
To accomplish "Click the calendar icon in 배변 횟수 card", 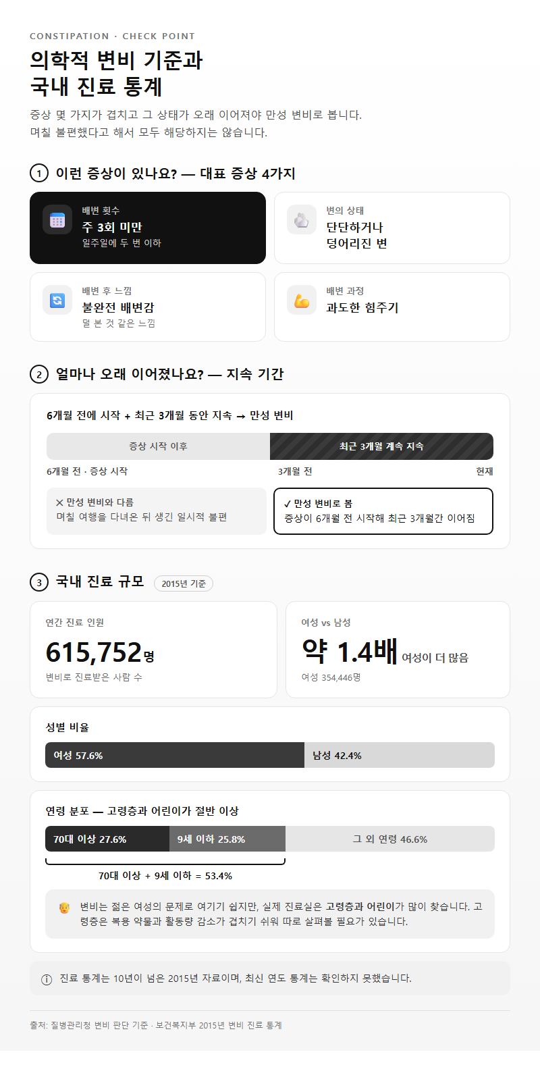I will [x=57, y=220].
